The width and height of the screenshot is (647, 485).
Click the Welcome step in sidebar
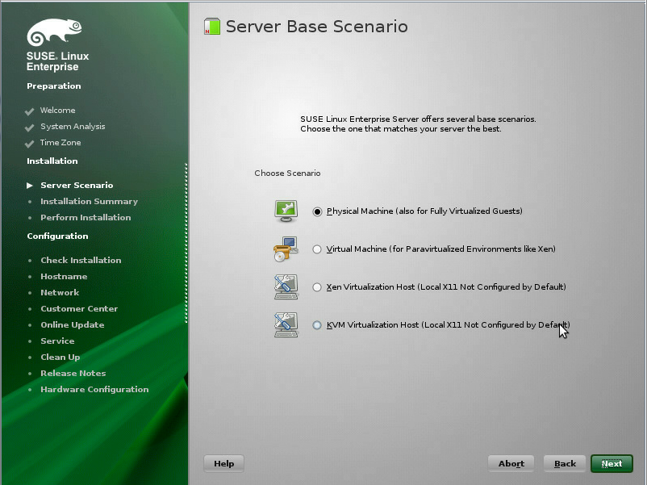58,111
